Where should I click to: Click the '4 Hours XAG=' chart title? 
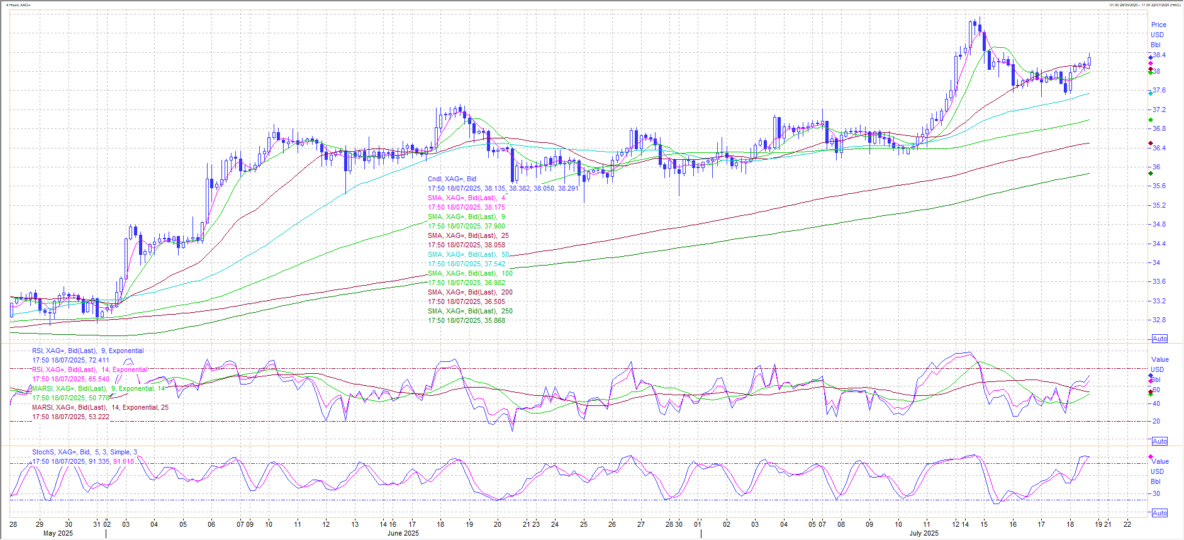click(x=19, y=5)
